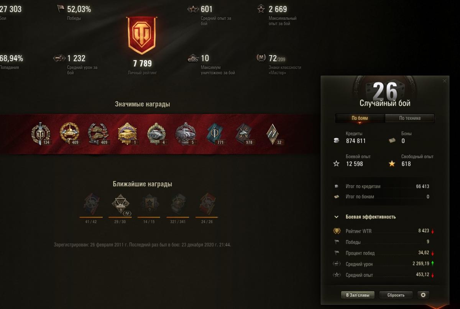Click the progress bar under 24 / 26 award
Image resolution: width=460 pixels, height=309 pixels.
click(207, 217)
